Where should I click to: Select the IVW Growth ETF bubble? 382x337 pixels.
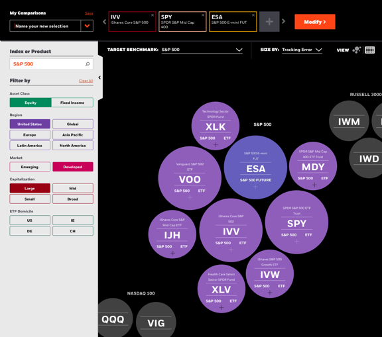pos(270,274)
